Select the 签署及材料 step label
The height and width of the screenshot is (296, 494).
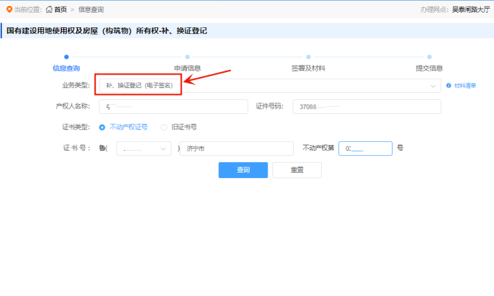pos(308,68)
